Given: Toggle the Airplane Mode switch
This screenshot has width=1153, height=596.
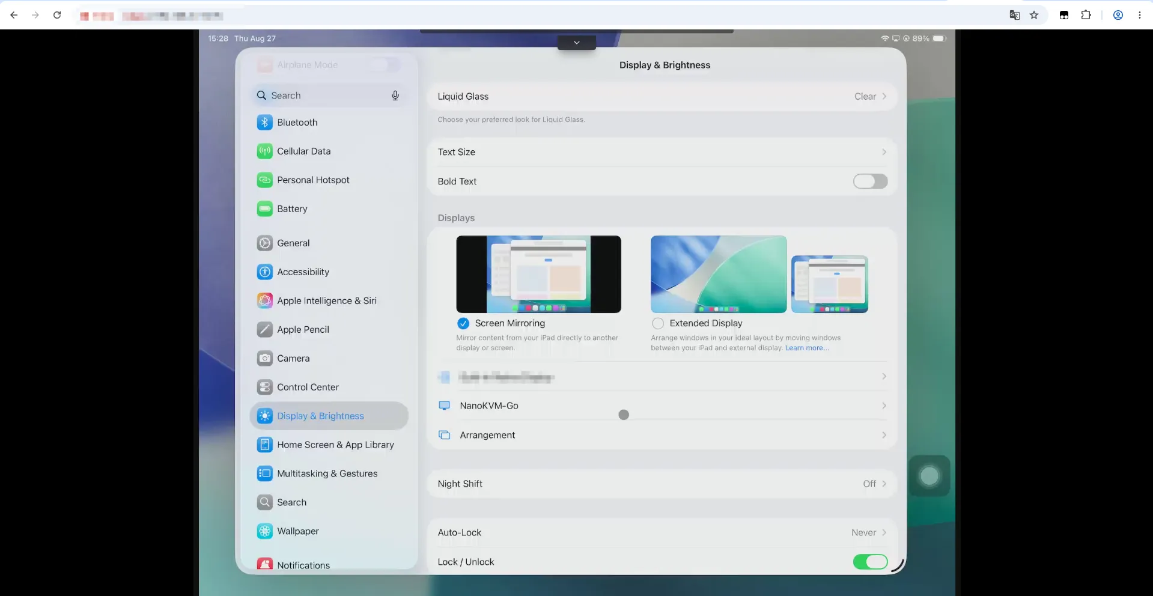Looking at the screenshot, I should pyautogui.click(x=385, y=65).
